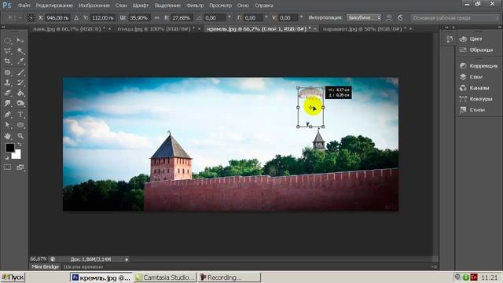Click the X position input field
503x283 pixels.
pyautogui.click(x=57, y=18)
